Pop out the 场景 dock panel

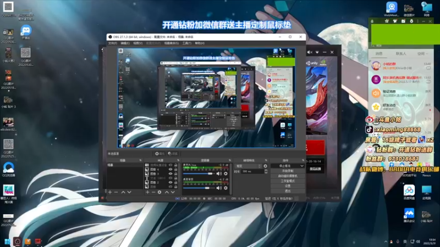coord(140,160)
